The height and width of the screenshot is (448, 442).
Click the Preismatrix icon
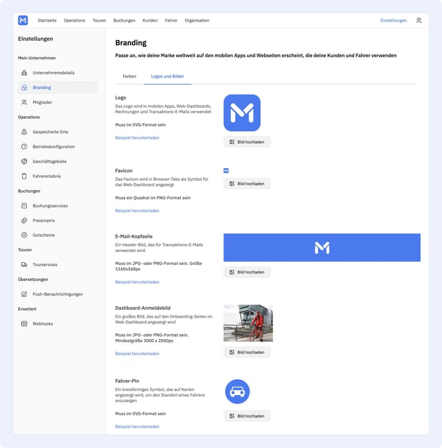24,220
